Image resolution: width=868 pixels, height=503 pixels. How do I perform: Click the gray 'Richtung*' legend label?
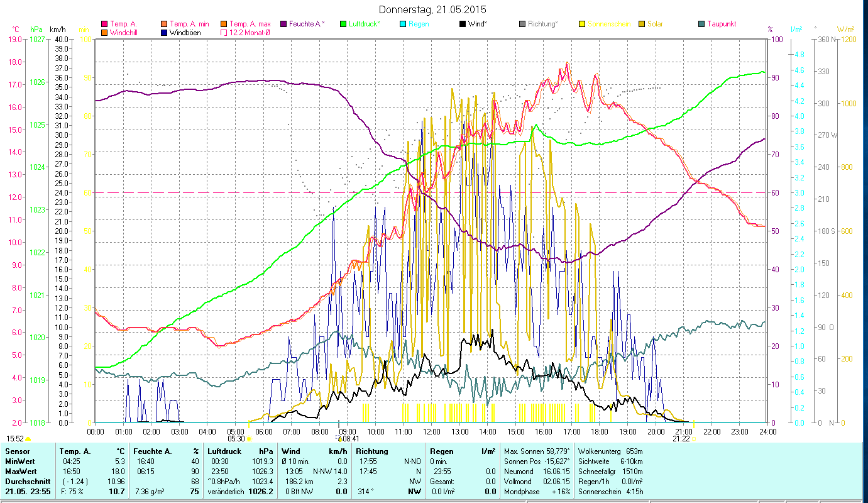[543, 24]
